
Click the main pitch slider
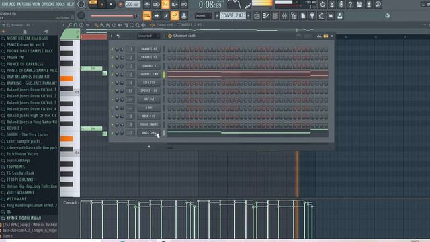(x=114, y=16)
